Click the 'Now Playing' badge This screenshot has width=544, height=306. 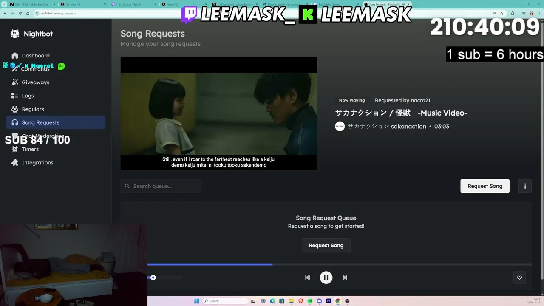(x=352, y=100)
